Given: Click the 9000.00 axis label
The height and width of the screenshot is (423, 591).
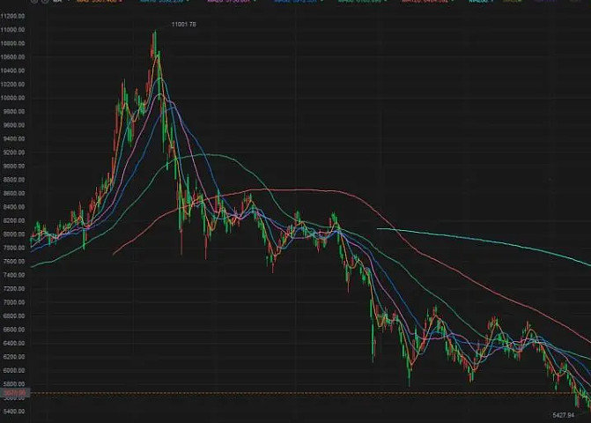Looking at the screenshot, I should click(14, 166).
